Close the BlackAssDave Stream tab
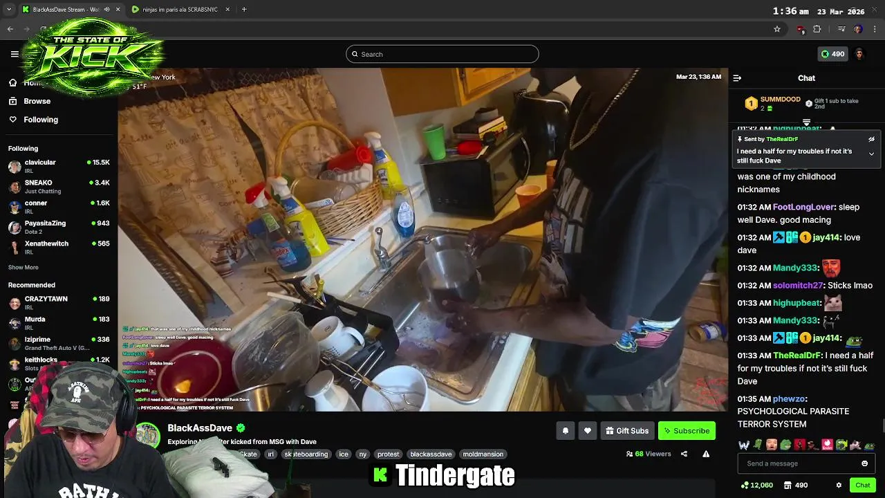This screenshot has height=498, width=885. click(x=118, y=10)
